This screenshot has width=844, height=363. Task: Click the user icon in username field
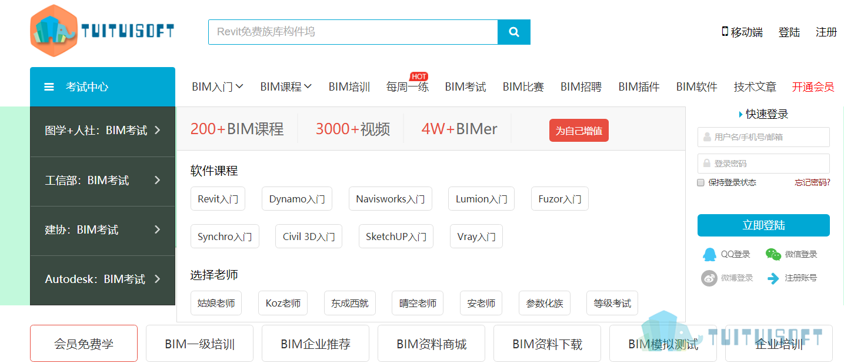pos(706,137)
